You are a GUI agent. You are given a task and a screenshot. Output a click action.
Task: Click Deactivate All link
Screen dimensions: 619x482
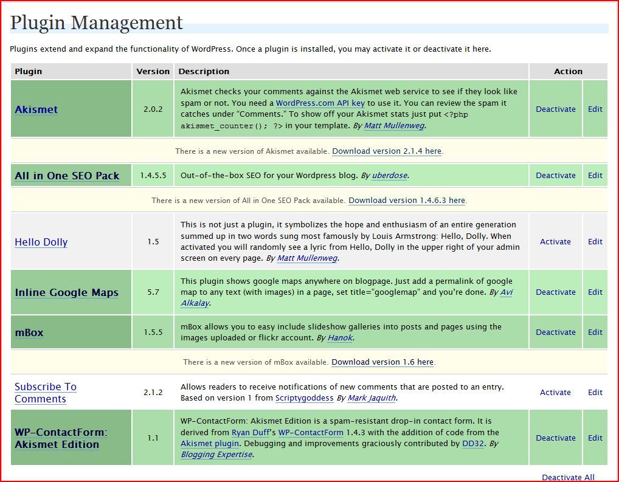coord(568,477)
